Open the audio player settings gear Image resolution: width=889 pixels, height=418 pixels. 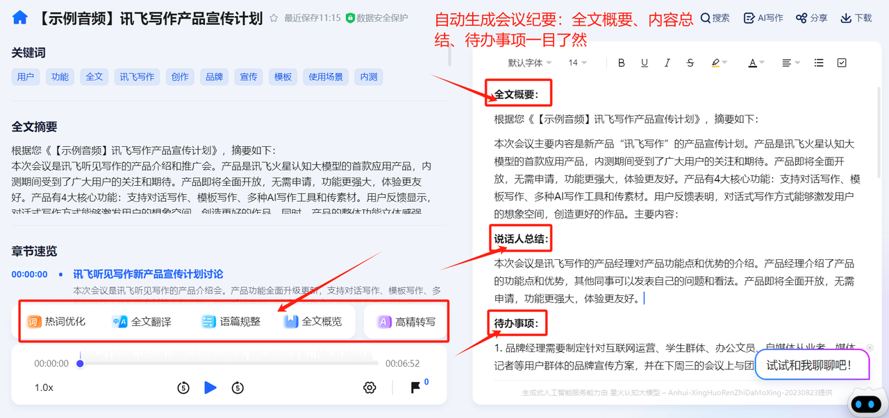(369, 387)
